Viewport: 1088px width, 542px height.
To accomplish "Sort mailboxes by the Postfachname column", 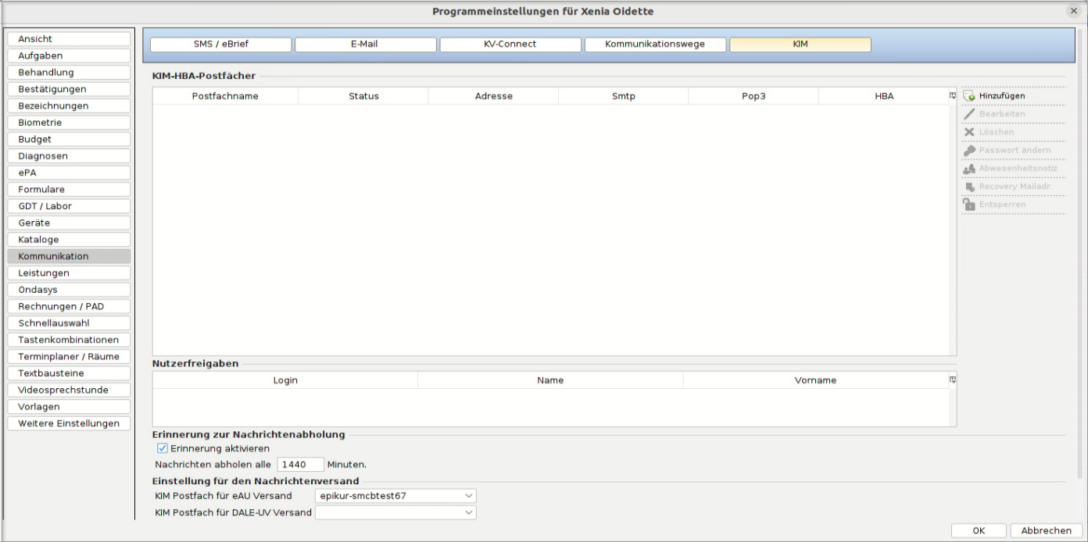I will 225,96.
